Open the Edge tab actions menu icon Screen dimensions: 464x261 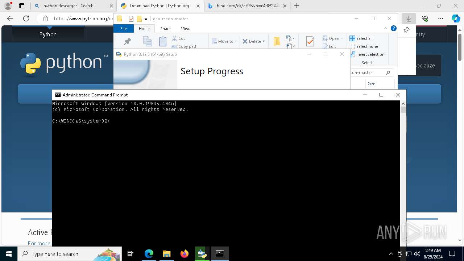click(x=22, y=6)
